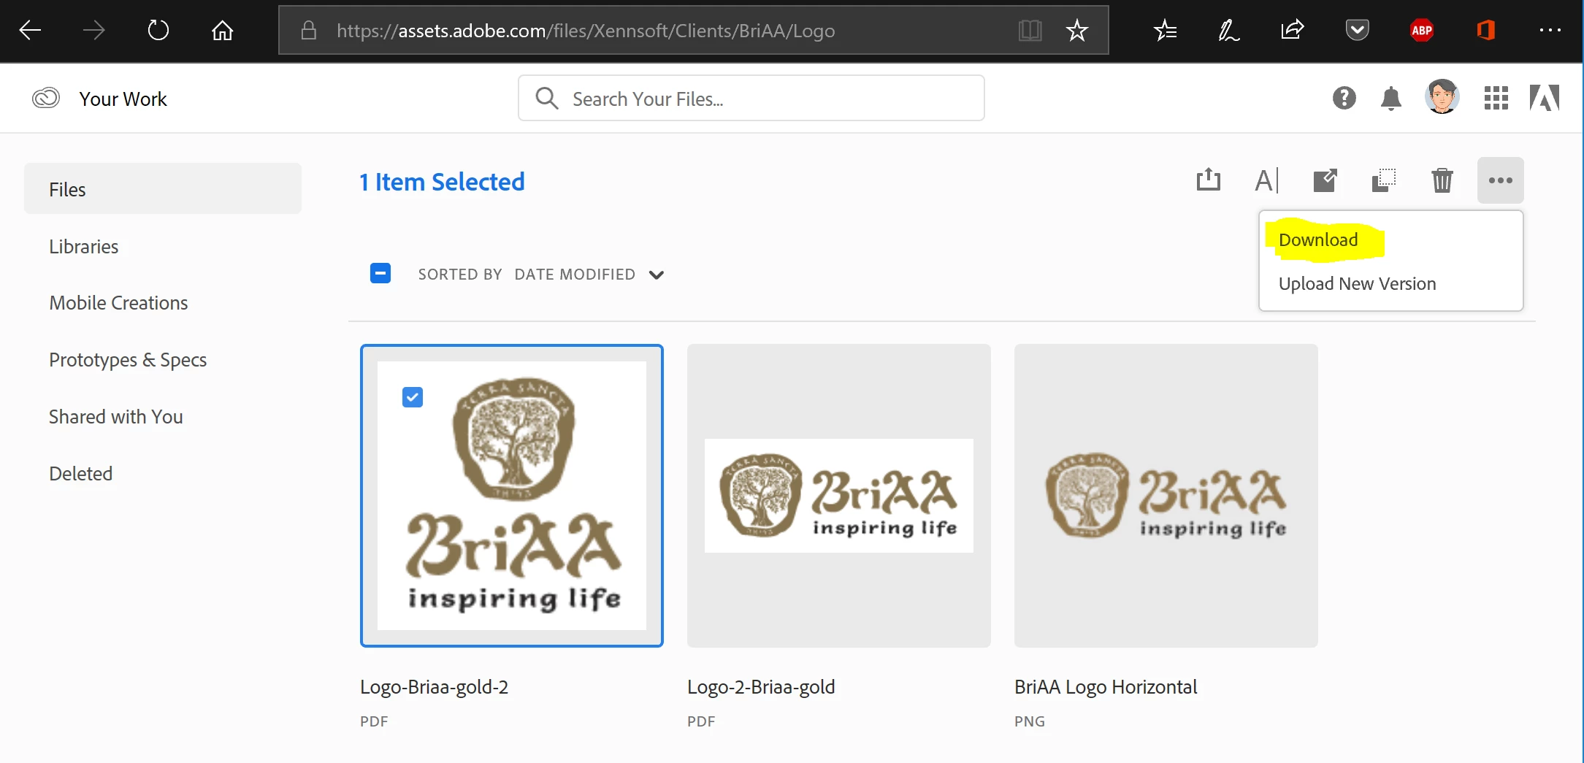
Task: Uncheck the Logo-Briaa-gold-2 checkbox
Action: (413, 397)
